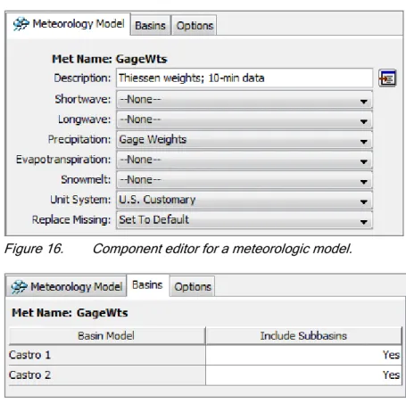
Task: Open the Longwave method dropdown
Action: pyautogui.click(x=244, y=119)
